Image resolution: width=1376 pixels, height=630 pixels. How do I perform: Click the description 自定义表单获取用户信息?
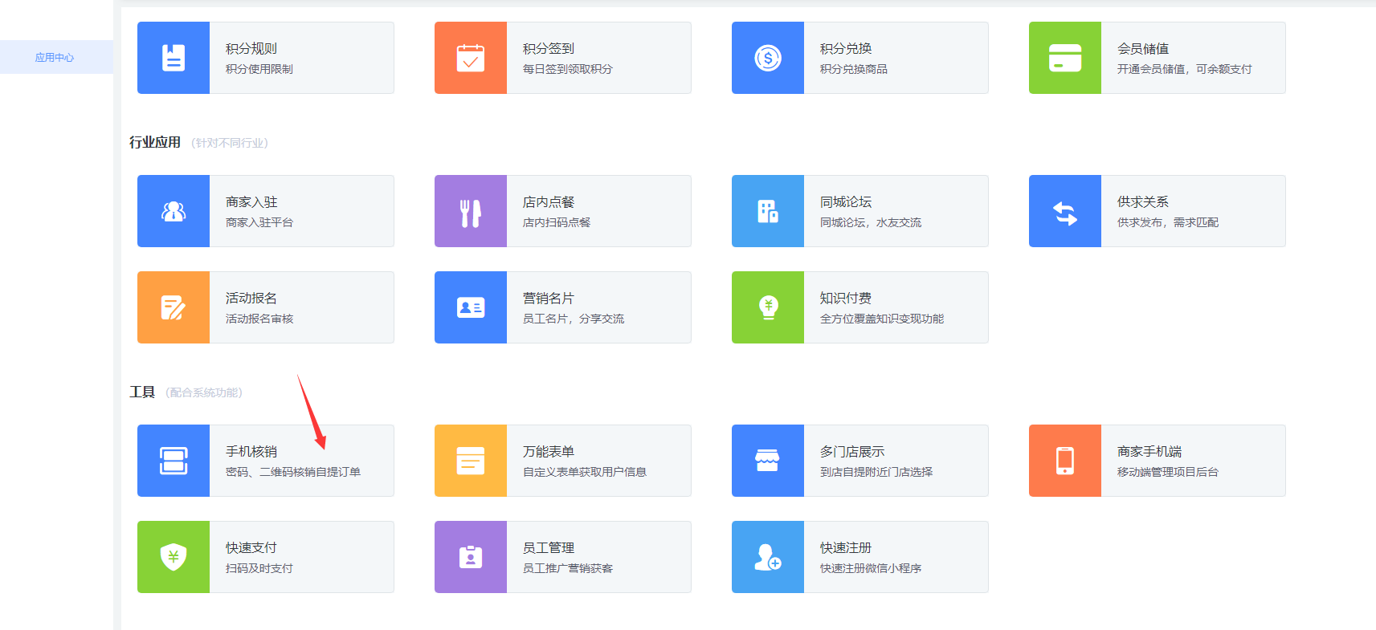click(x=585, y=472)
